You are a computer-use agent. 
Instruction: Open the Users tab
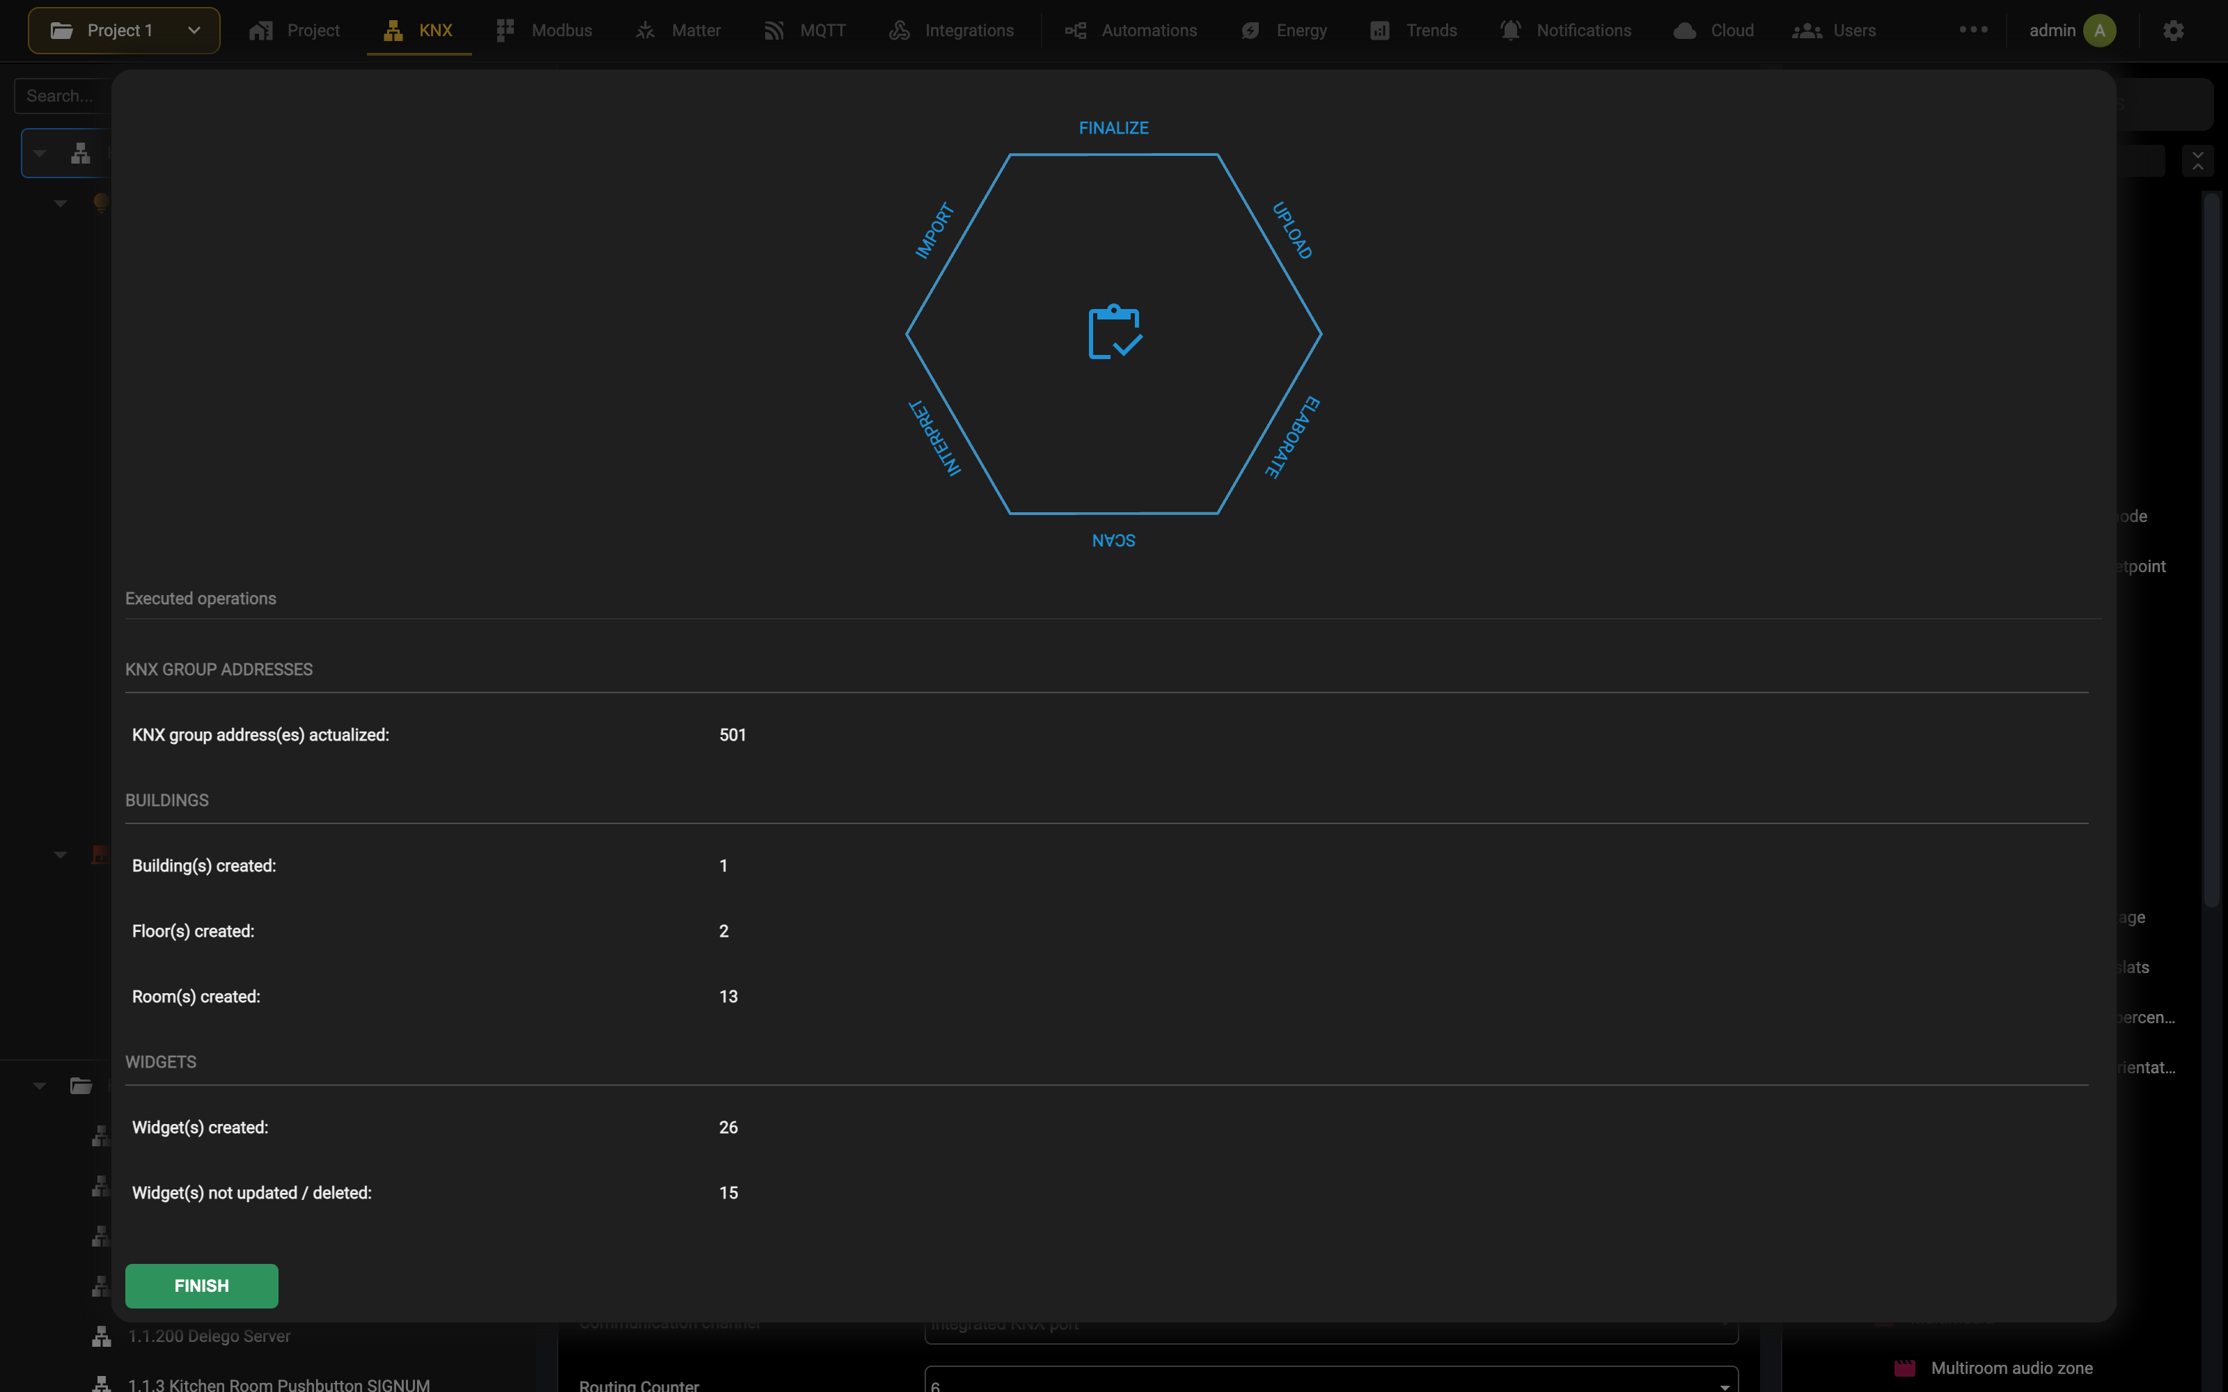[x=1834, y=31]
